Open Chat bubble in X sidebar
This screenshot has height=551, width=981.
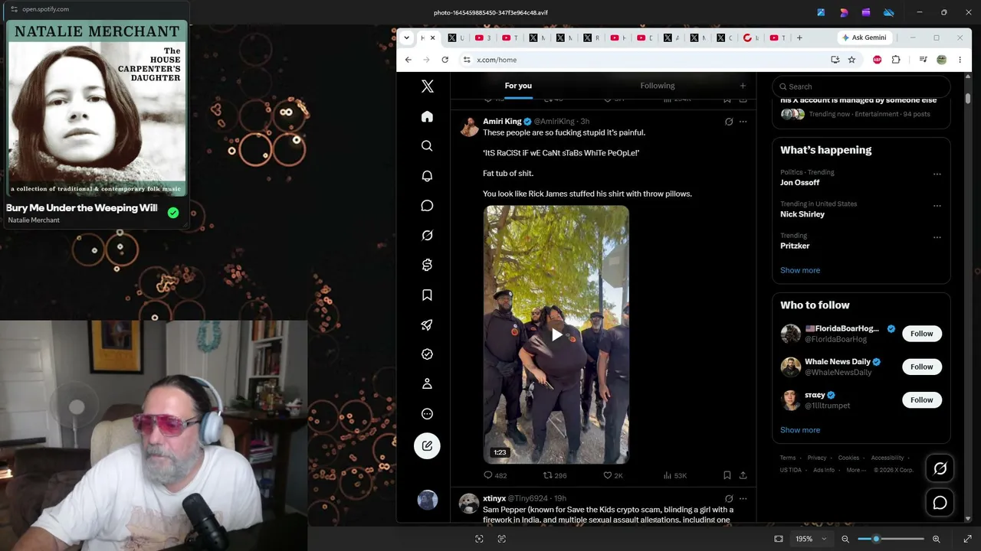tap(428, 206)
